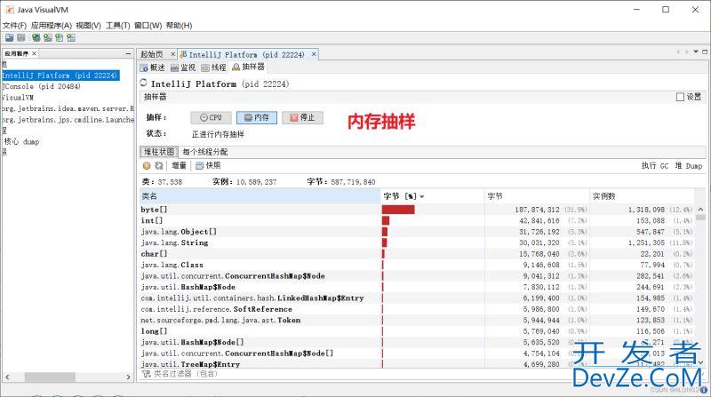This screenshot has height=397, width=711.
Task: Select org.jetbrains.idea.maven.server entry
Action: 68,108
